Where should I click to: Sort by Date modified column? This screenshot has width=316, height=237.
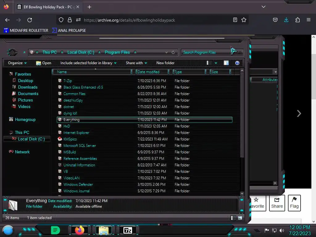(x=152, y=72)
